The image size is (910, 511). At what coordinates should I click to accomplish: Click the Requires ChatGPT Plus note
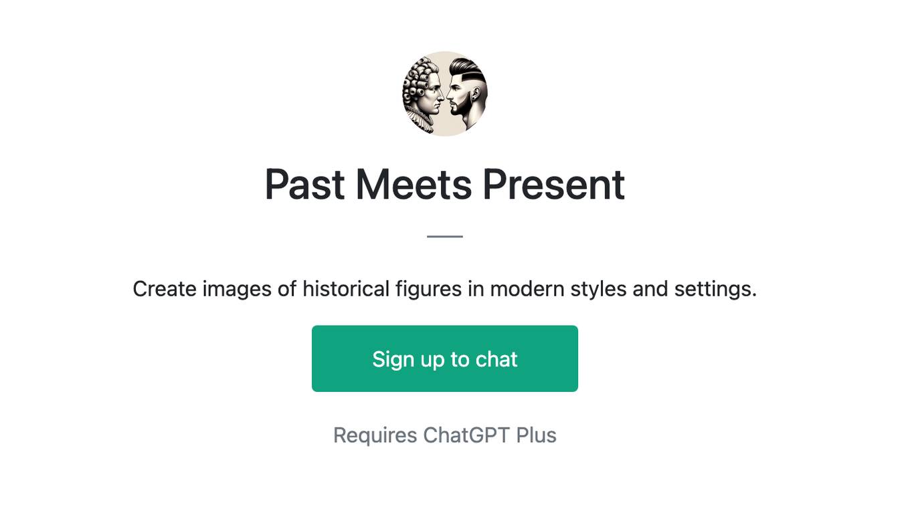coord(445,435)
